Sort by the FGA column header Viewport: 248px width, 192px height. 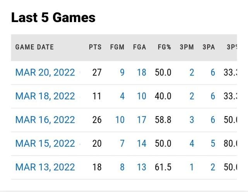(139, 47)
